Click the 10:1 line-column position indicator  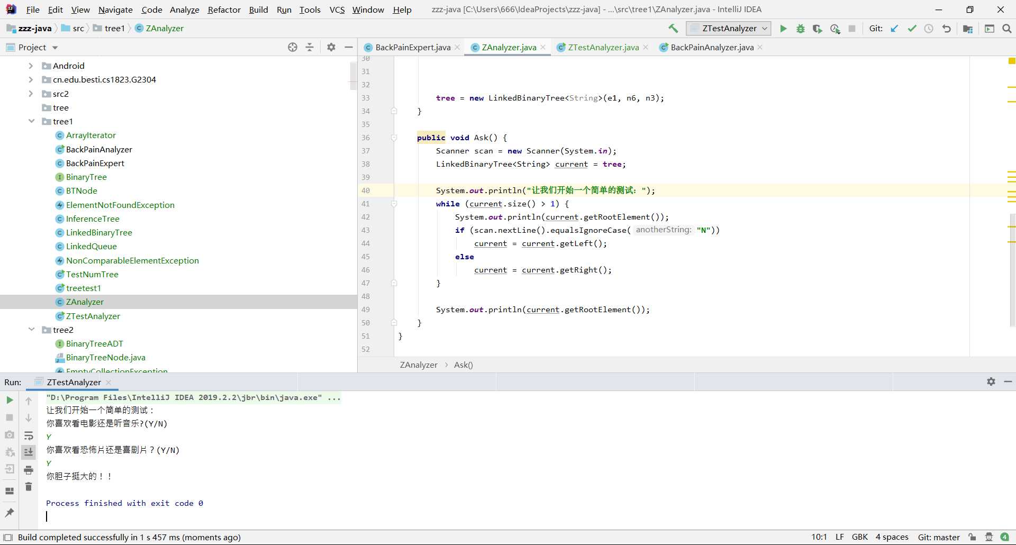coord(819,537)
